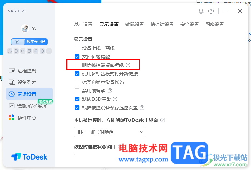Click the help icon beside 禁用硬编解
The width and height of the screenshot is (251, 170).
click(110, 91)
